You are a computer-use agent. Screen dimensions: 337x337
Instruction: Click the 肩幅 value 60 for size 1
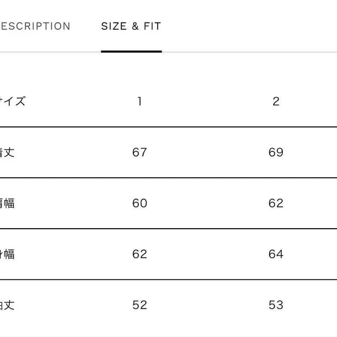click(x=140, y=203)
